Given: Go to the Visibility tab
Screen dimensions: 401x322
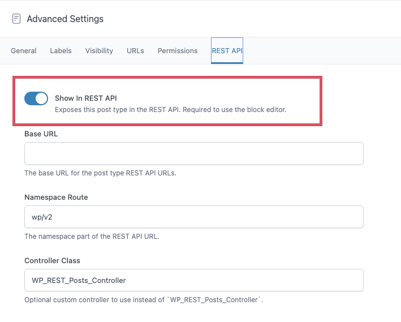Looking at the screenshot, I should point(99,51).
